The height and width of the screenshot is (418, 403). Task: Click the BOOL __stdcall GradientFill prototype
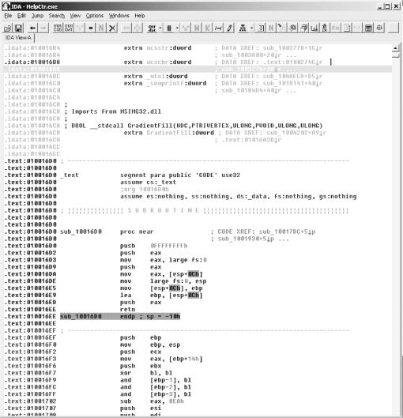(x=197, y=126)
